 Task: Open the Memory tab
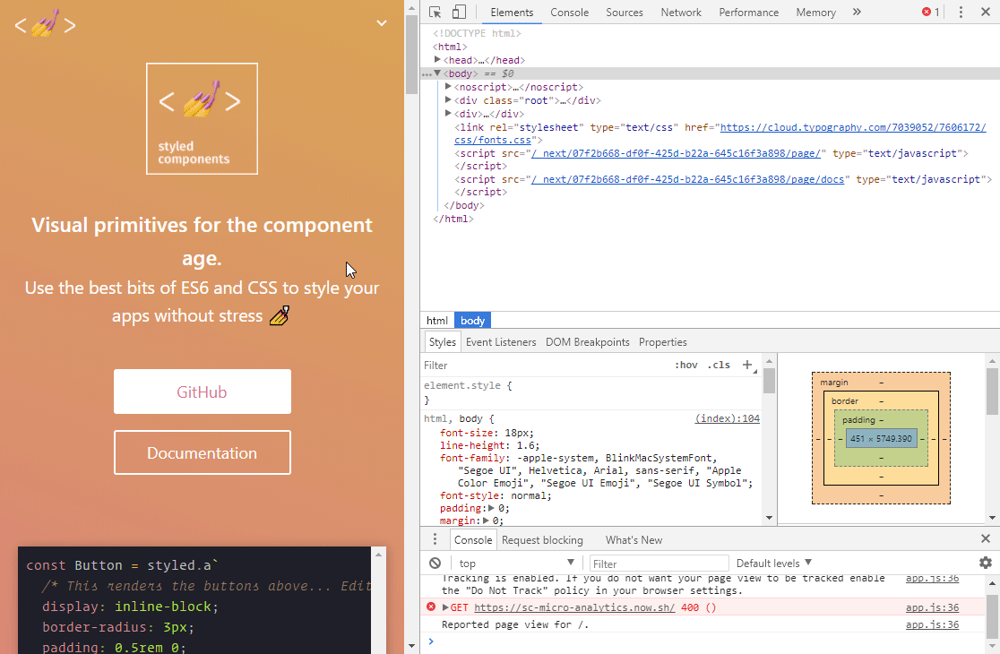pyautogui.click(x=815, y=13)
